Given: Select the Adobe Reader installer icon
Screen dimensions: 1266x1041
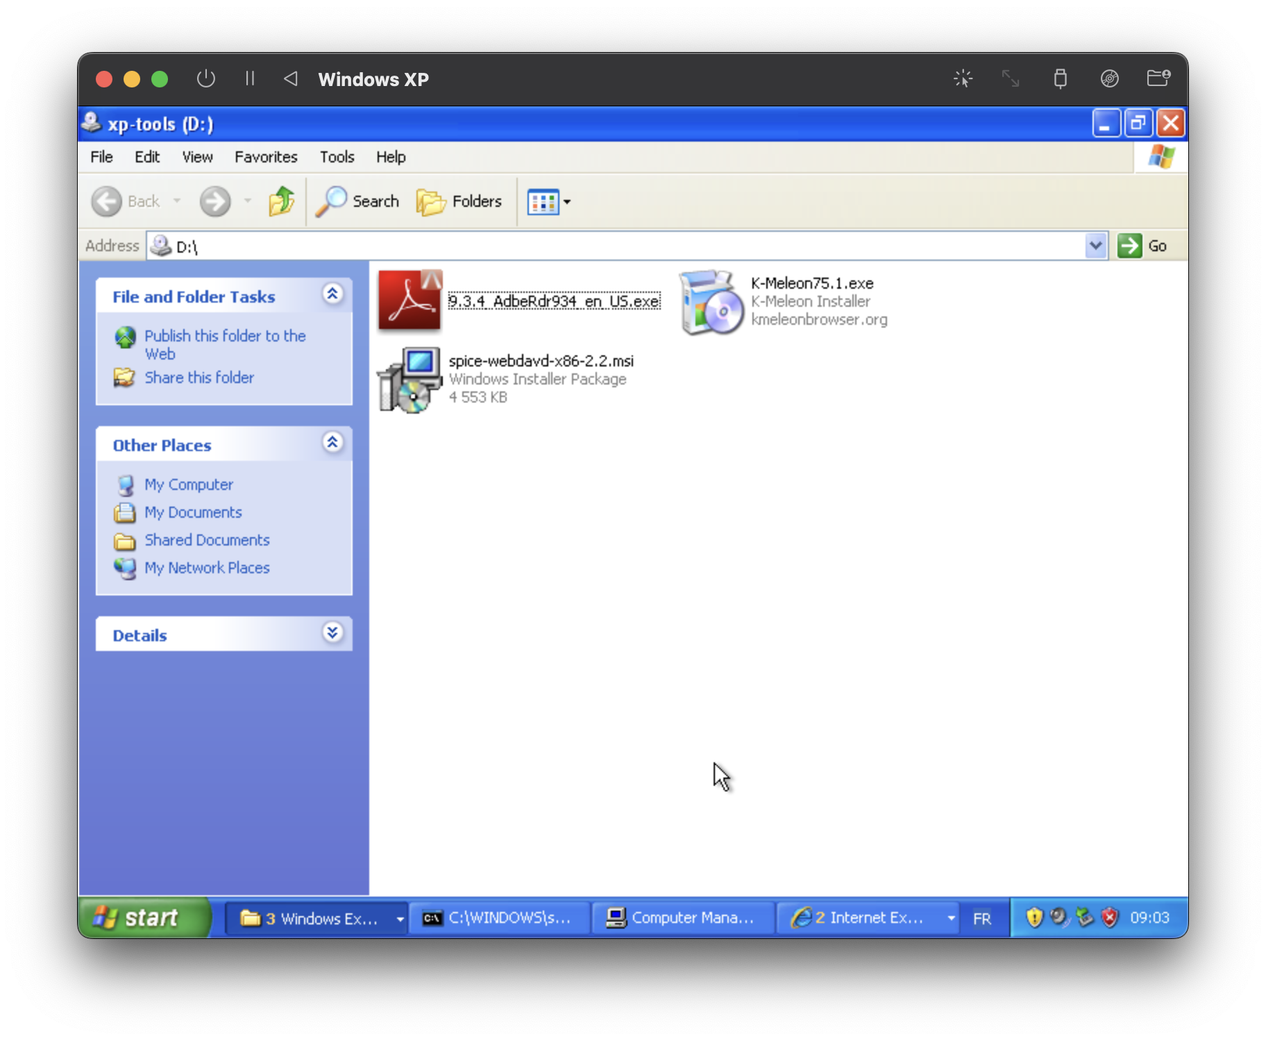Looking at the screenshot, I should pyautogui.click(x=410, y=301).
